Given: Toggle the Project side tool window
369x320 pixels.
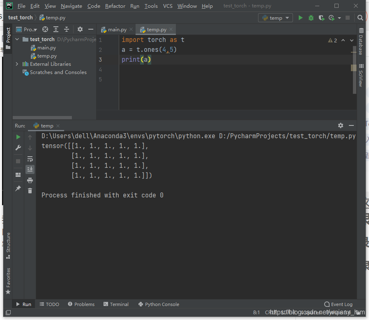Looking at the screenshot, I should click(8, 39).
